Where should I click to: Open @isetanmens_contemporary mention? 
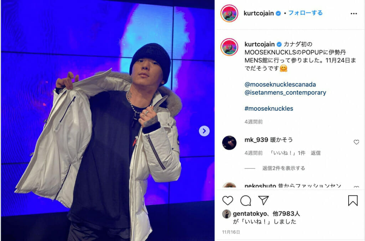pos(286,93)
